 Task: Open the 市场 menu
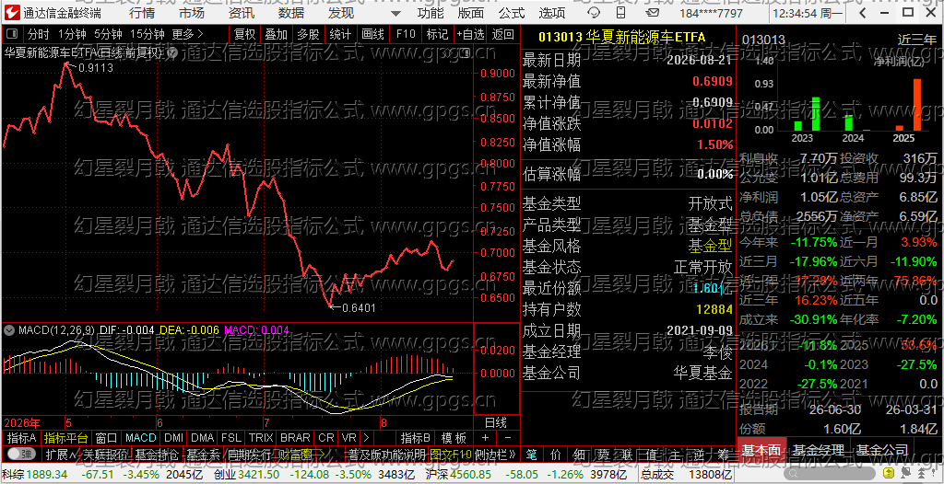(x=192, y=13)
